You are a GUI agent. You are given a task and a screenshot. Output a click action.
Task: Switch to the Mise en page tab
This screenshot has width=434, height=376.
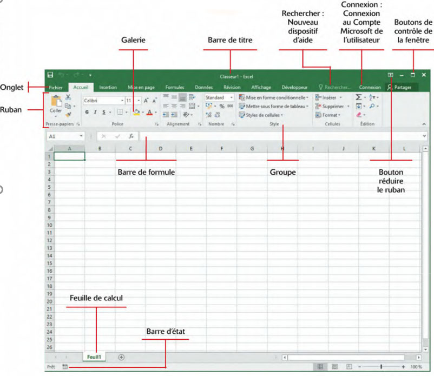pyautogui.click(x=141, y=88)
